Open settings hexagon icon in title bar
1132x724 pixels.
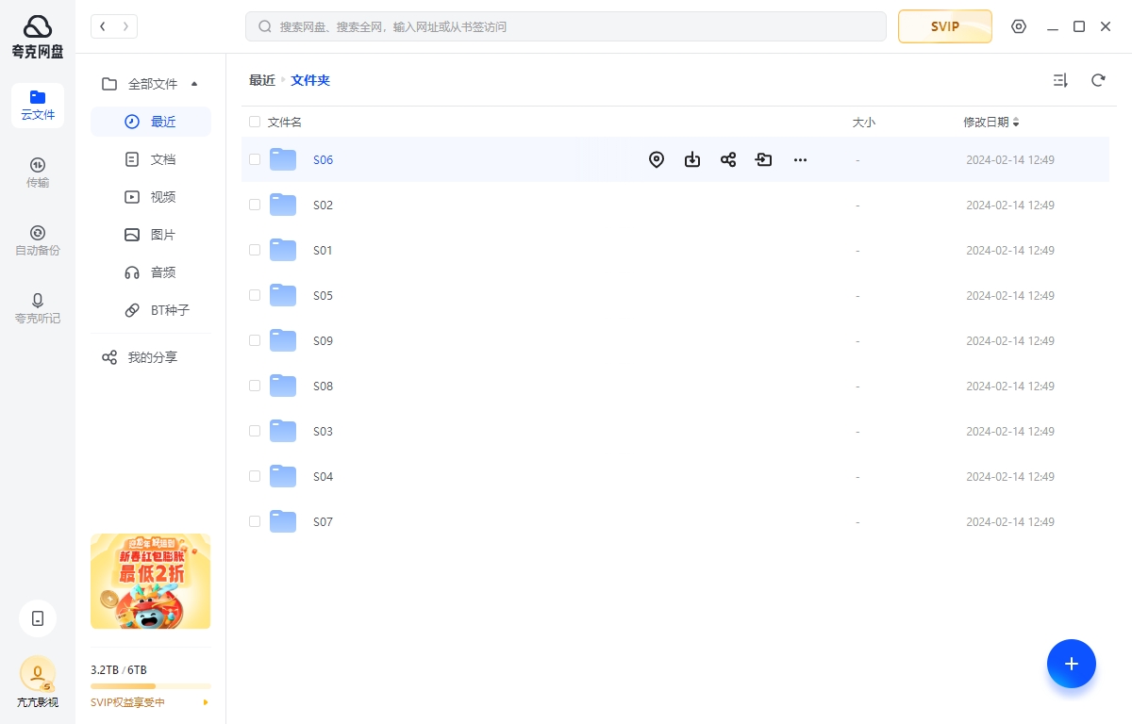[x=1019, y=26]
